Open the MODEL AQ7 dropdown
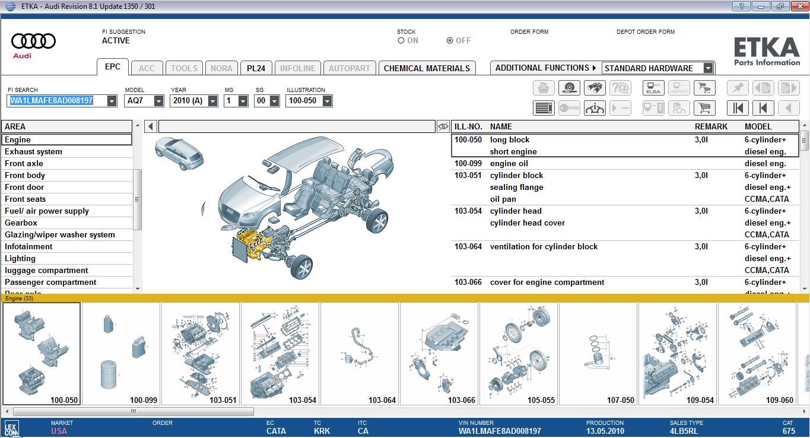 tap(158, 101)
